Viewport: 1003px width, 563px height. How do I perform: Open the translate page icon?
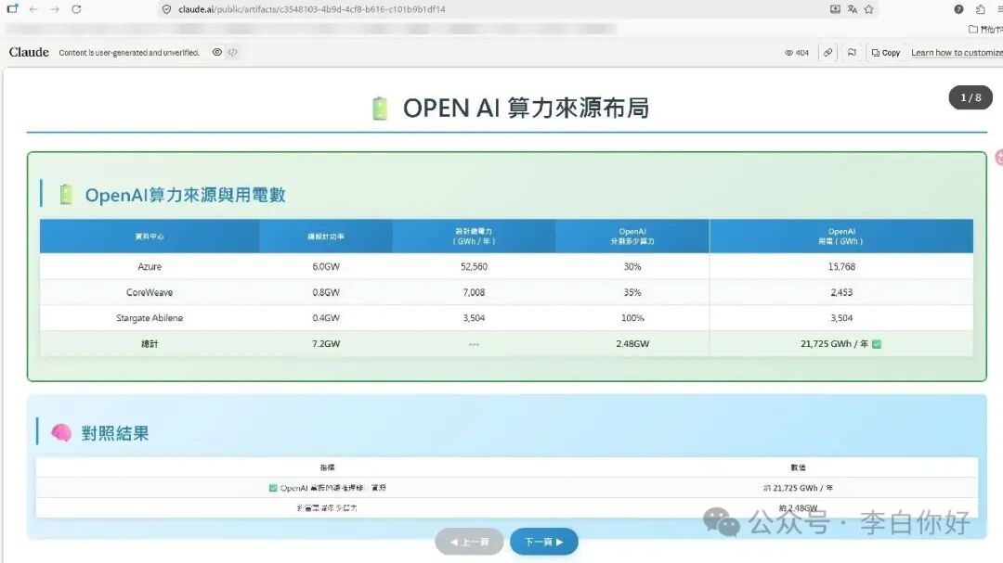point(852,9)
